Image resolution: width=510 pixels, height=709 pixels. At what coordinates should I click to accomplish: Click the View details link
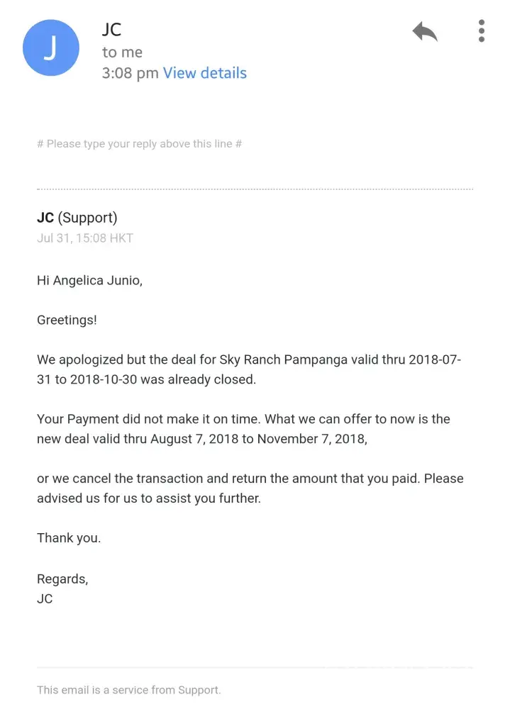coord(204,73)
